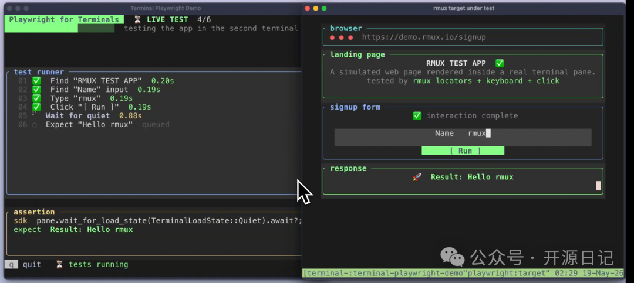The height and width of the screenshot is (283, 634).
Task: Click the expect Result: Hello rmux line
Action: 73,230
